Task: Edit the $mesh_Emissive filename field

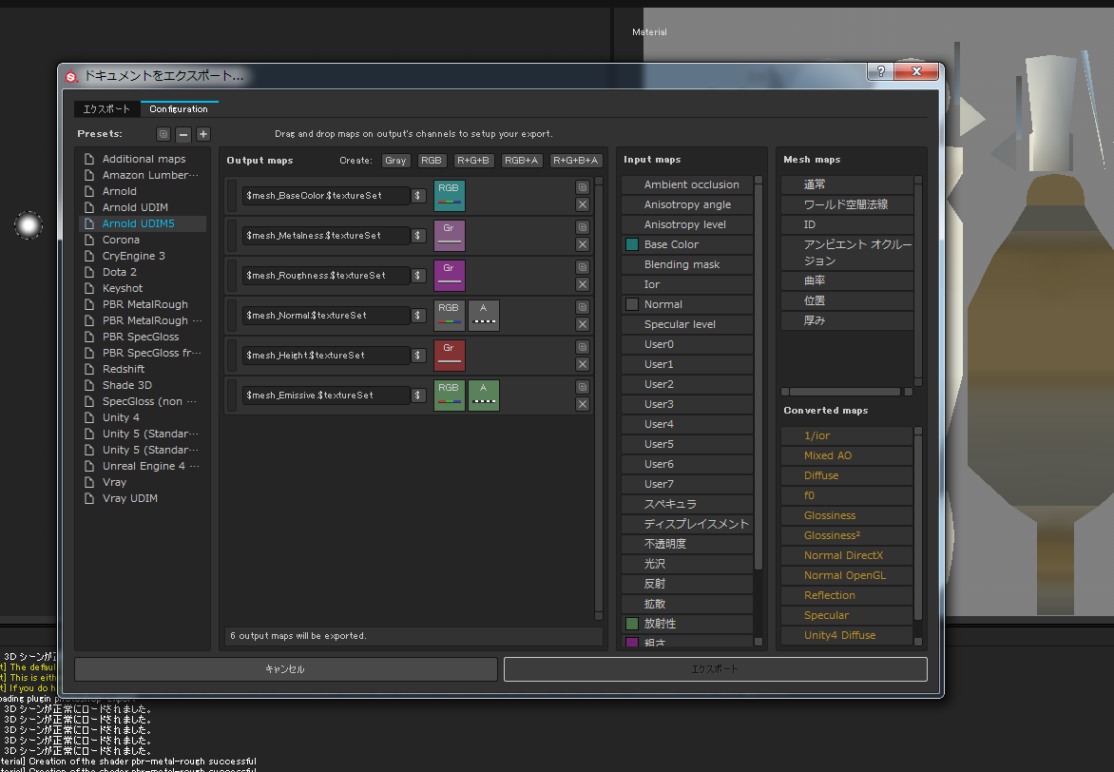Action: click(326, 396)
